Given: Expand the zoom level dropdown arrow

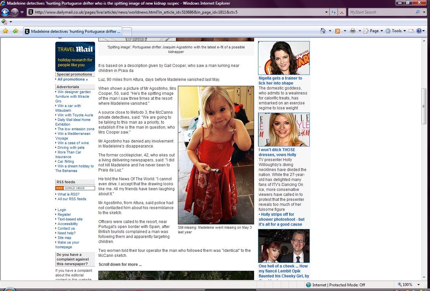Looking at the screenshot, I should (419, 285).
